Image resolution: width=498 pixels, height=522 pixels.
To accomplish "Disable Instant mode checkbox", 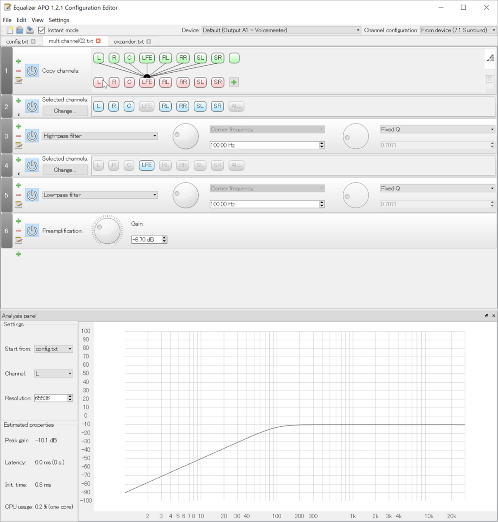I will pyautogui.click(x=42, y=30).
